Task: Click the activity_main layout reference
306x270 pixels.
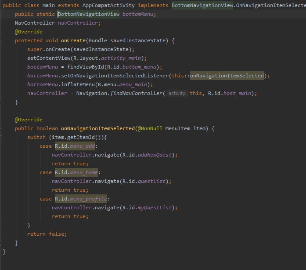Action: pos(121,58)
